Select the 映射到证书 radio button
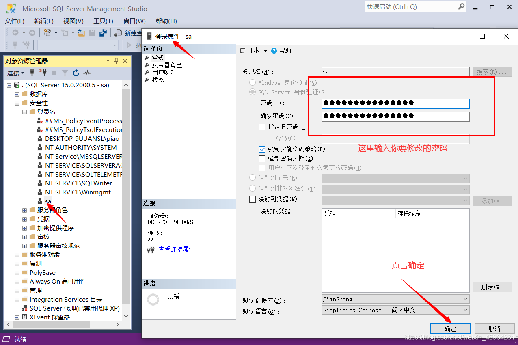The height and width of the screenshot is (345, 518). (253, 178)
